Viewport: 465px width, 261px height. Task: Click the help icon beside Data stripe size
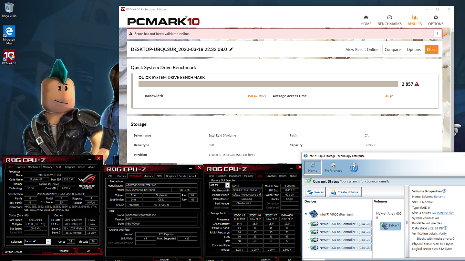[x=445, y=228]
